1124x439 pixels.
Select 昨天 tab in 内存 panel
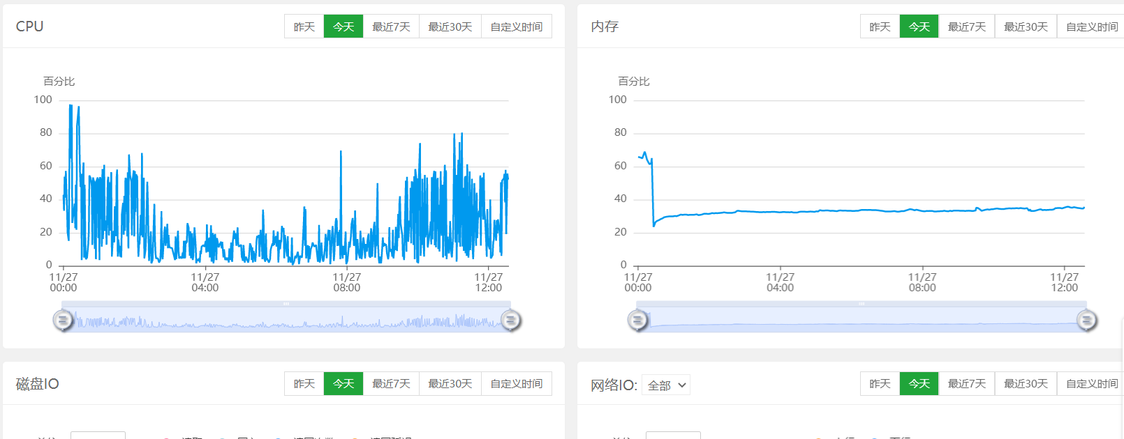[x=880, y=26]
